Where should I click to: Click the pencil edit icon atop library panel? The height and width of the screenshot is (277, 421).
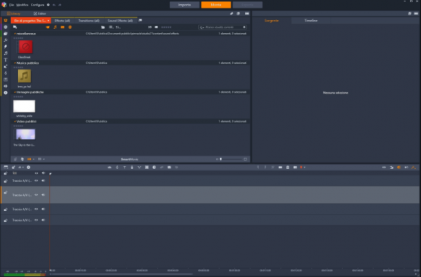[232, 14]
